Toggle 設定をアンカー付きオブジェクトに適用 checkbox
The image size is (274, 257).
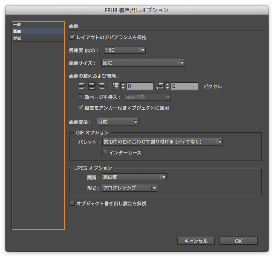point(81,108)
